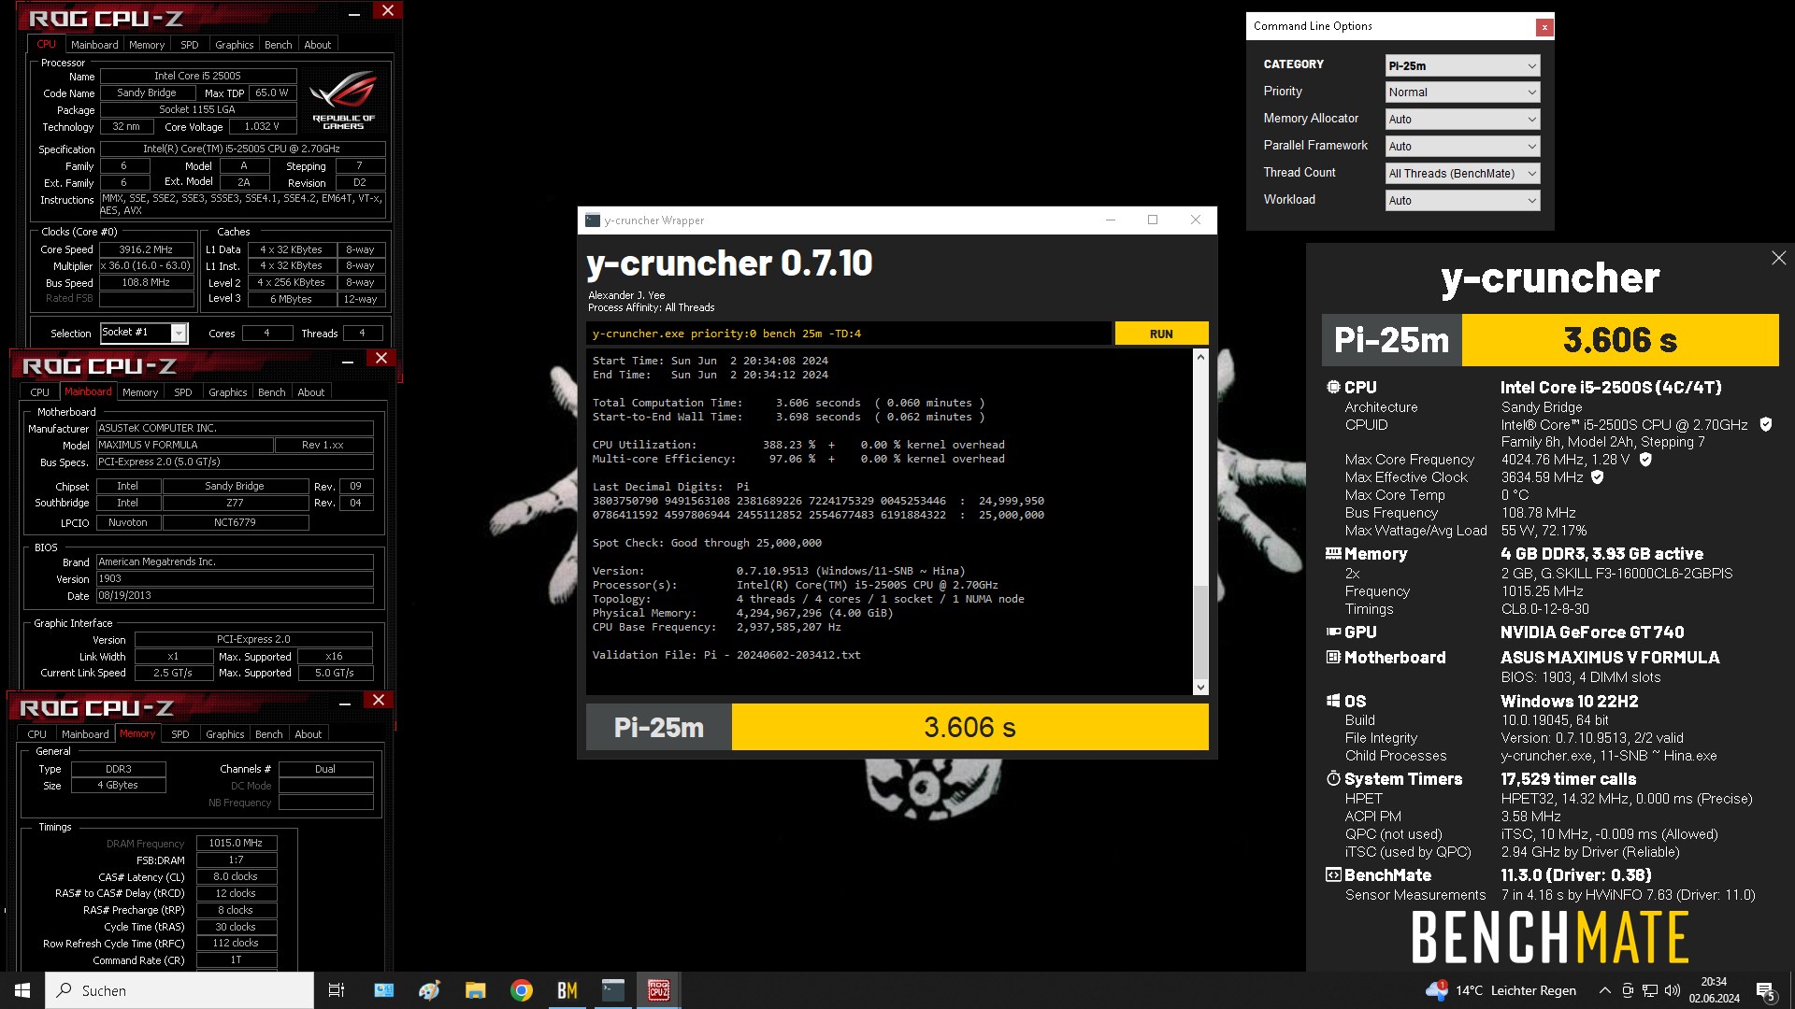Open the volume control in system tray
The image size is (1795, 1009).
(x=1673, y=990)
